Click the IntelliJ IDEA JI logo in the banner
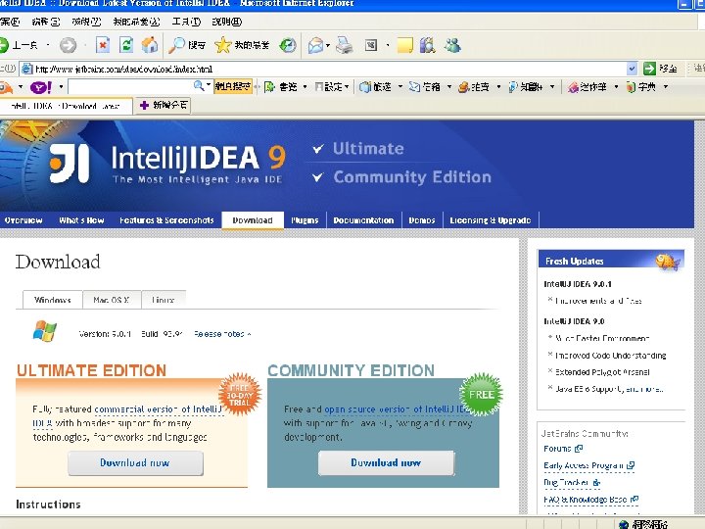Screen dimensions: 705x529 point(69,164)
